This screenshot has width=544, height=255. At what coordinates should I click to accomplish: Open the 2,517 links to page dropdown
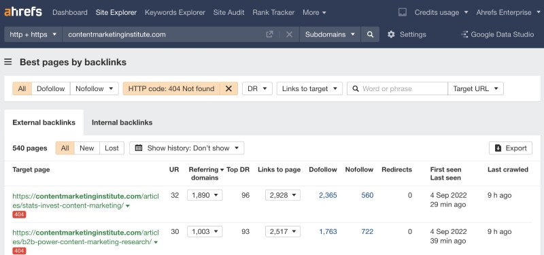283,231
